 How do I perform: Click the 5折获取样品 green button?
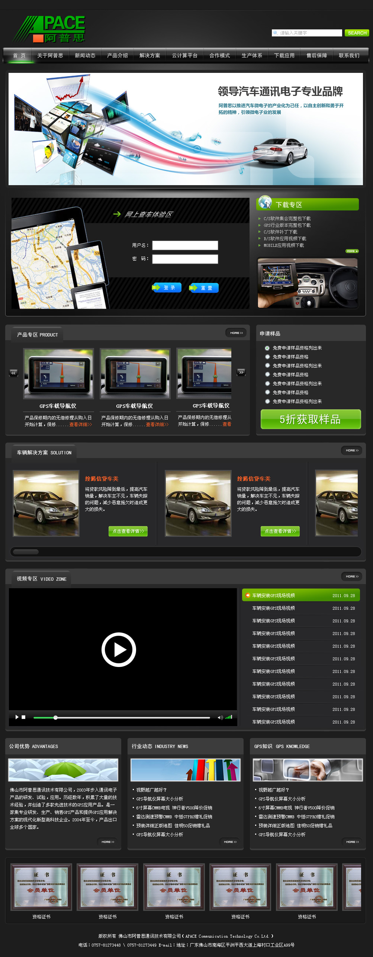pos(311,419)
